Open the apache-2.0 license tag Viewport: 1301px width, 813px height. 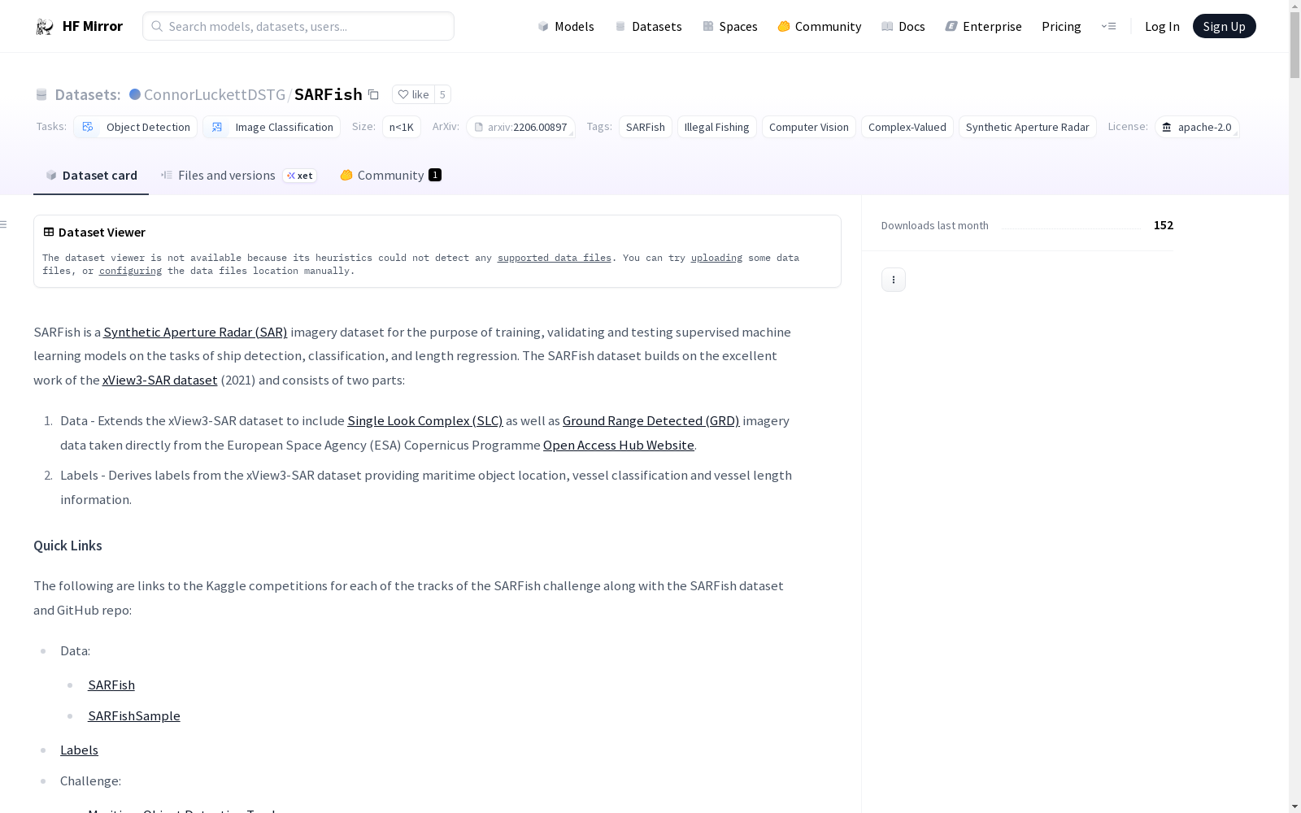tap(1197, 127)
